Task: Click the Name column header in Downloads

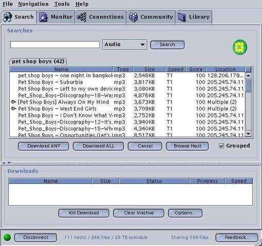Action: 50,181
